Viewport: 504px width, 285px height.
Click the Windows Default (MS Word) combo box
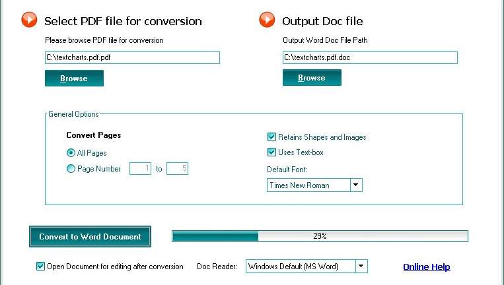point(306,267)
